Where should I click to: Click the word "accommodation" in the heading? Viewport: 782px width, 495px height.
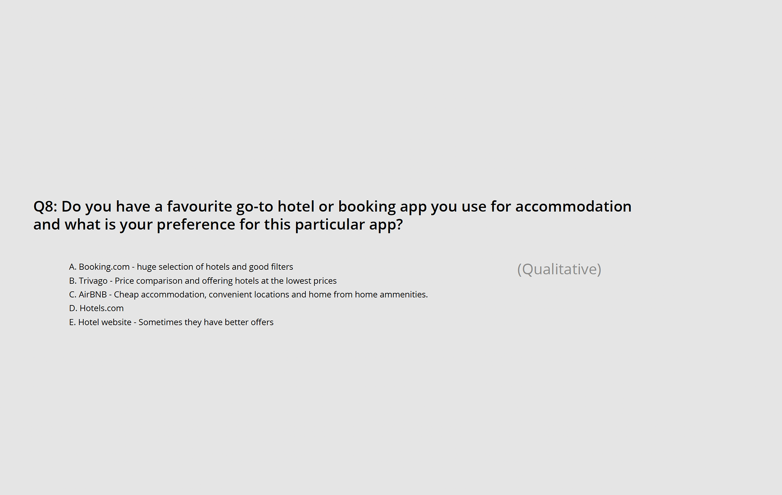pos(573,206)
